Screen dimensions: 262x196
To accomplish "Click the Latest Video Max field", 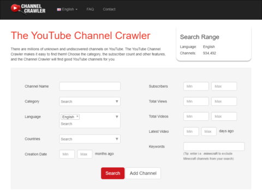I will [x=209, y=131].
